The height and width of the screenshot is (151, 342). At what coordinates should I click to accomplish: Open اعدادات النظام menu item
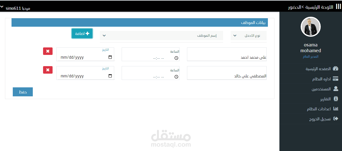(311, 109)
